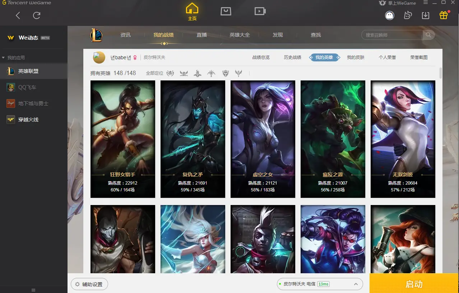Switch to the 我的战绩 tab

coord(163,35)
